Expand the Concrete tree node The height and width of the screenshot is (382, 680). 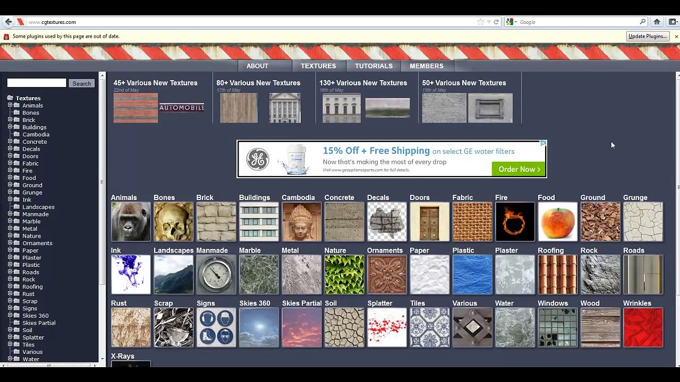[x=10, y=142]
